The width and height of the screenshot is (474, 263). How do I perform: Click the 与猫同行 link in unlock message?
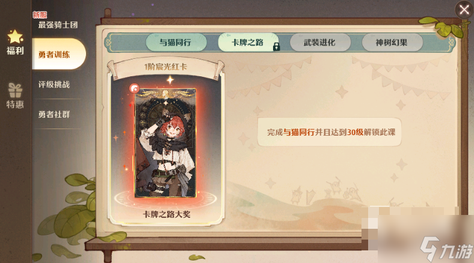click(299, 132)
